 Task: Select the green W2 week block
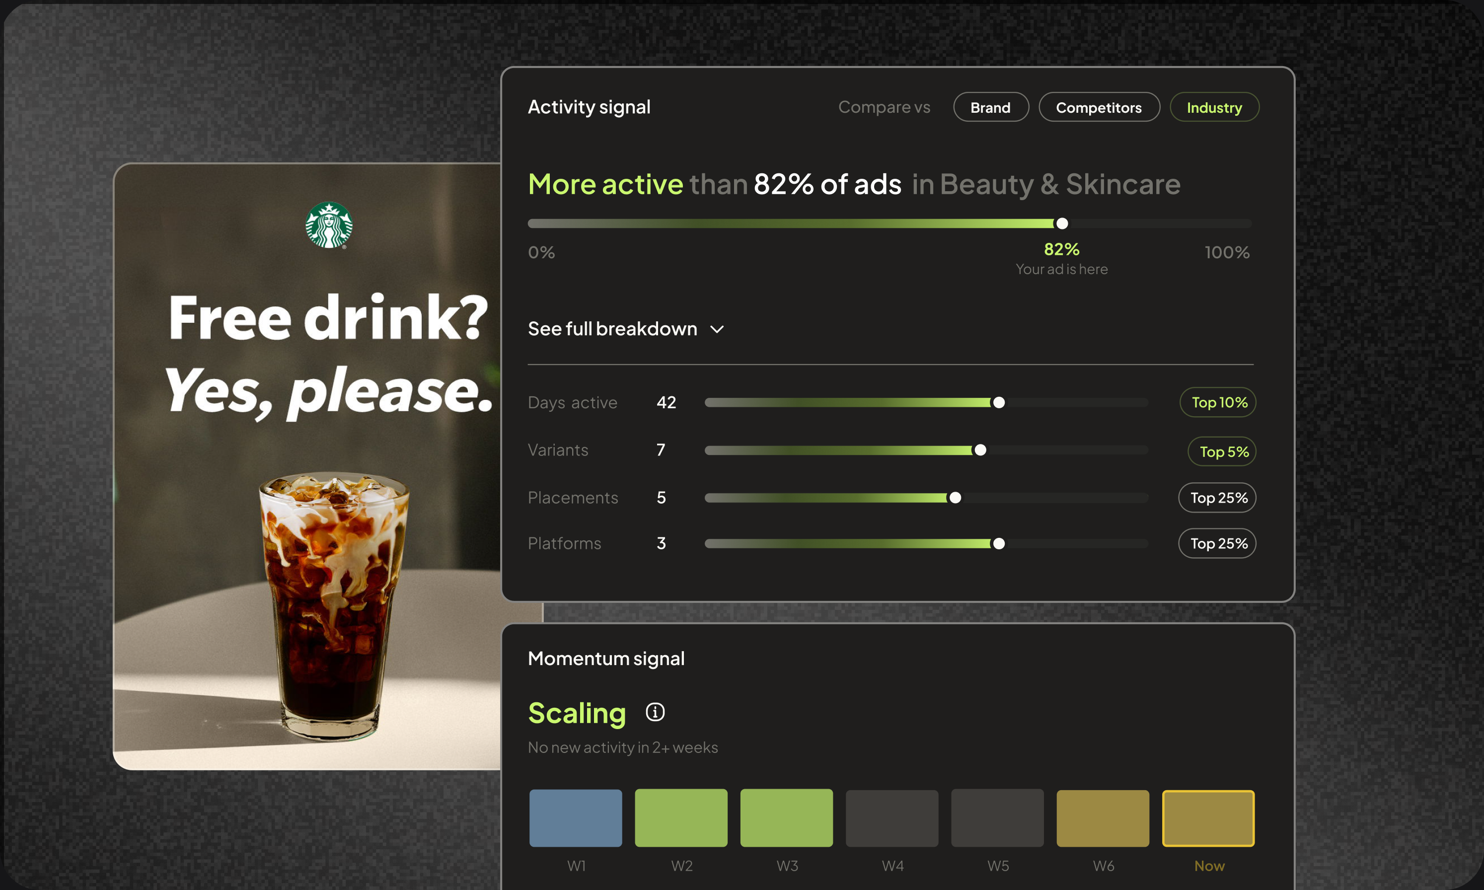pos(681,818)
